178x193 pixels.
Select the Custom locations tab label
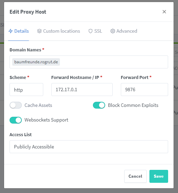[62, 31]
